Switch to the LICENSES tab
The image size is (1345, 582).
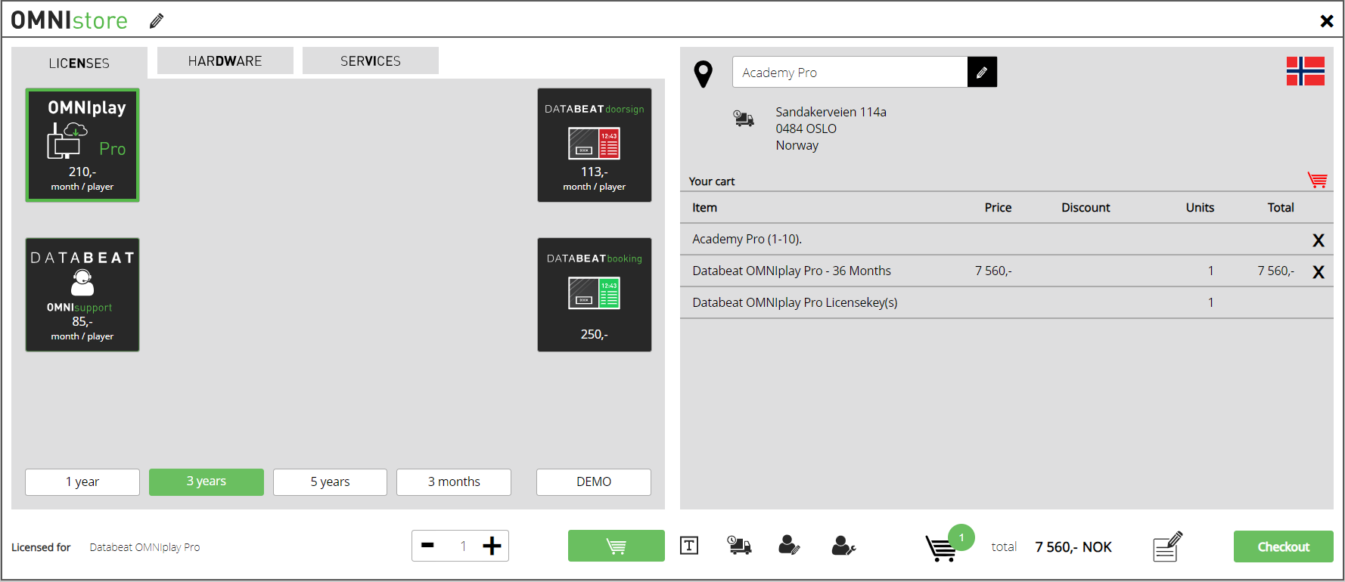pos(79,63)
